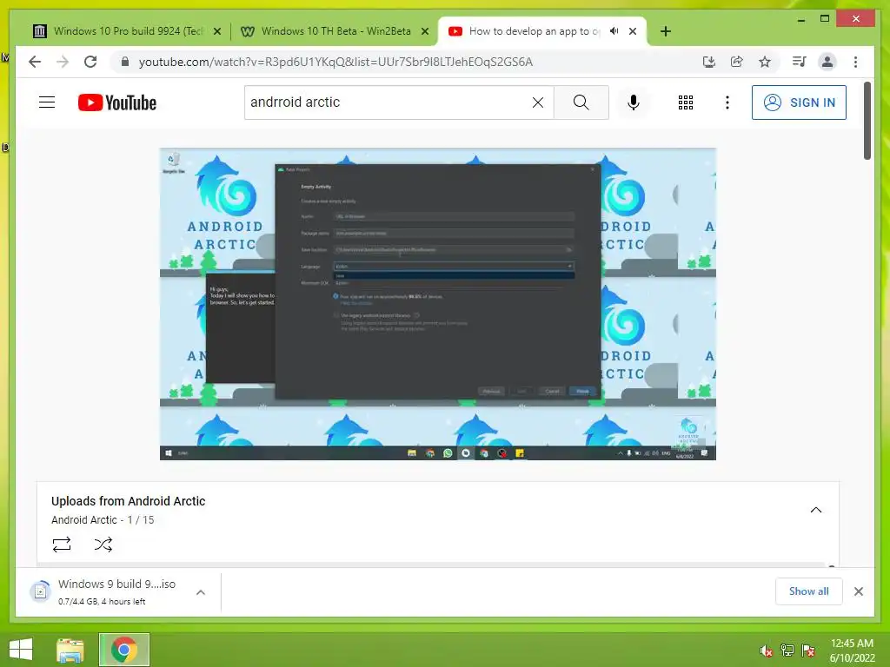Clear the YouTube search box text
Viewport: 890px width, 667px height.
pos(537,102)
